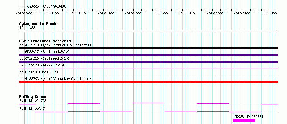Click the 10p11.23 band label
287x124 pixels.
coord(27,28)
